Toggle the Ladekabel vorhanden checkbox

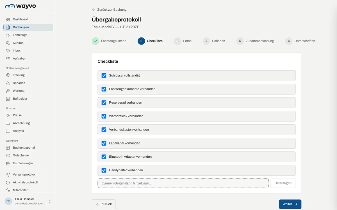pos(104,143)
